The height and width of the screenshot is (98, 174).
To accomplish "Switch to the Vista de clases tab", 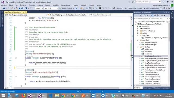I will click(x=156, y=88).
